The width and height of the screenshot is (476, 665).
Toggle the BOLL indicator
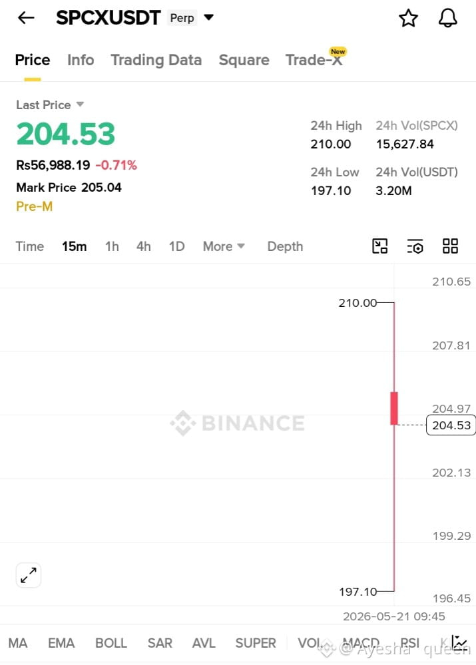point(111,643)
